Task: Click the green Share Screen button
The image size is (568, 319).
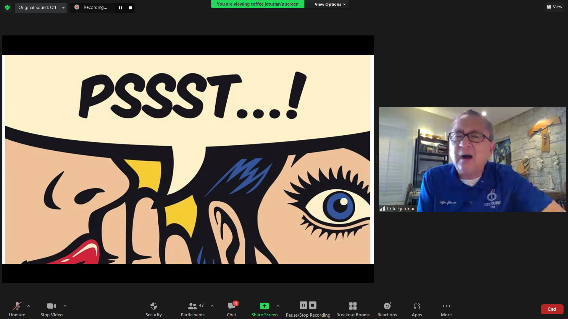Action: [264, 309]
